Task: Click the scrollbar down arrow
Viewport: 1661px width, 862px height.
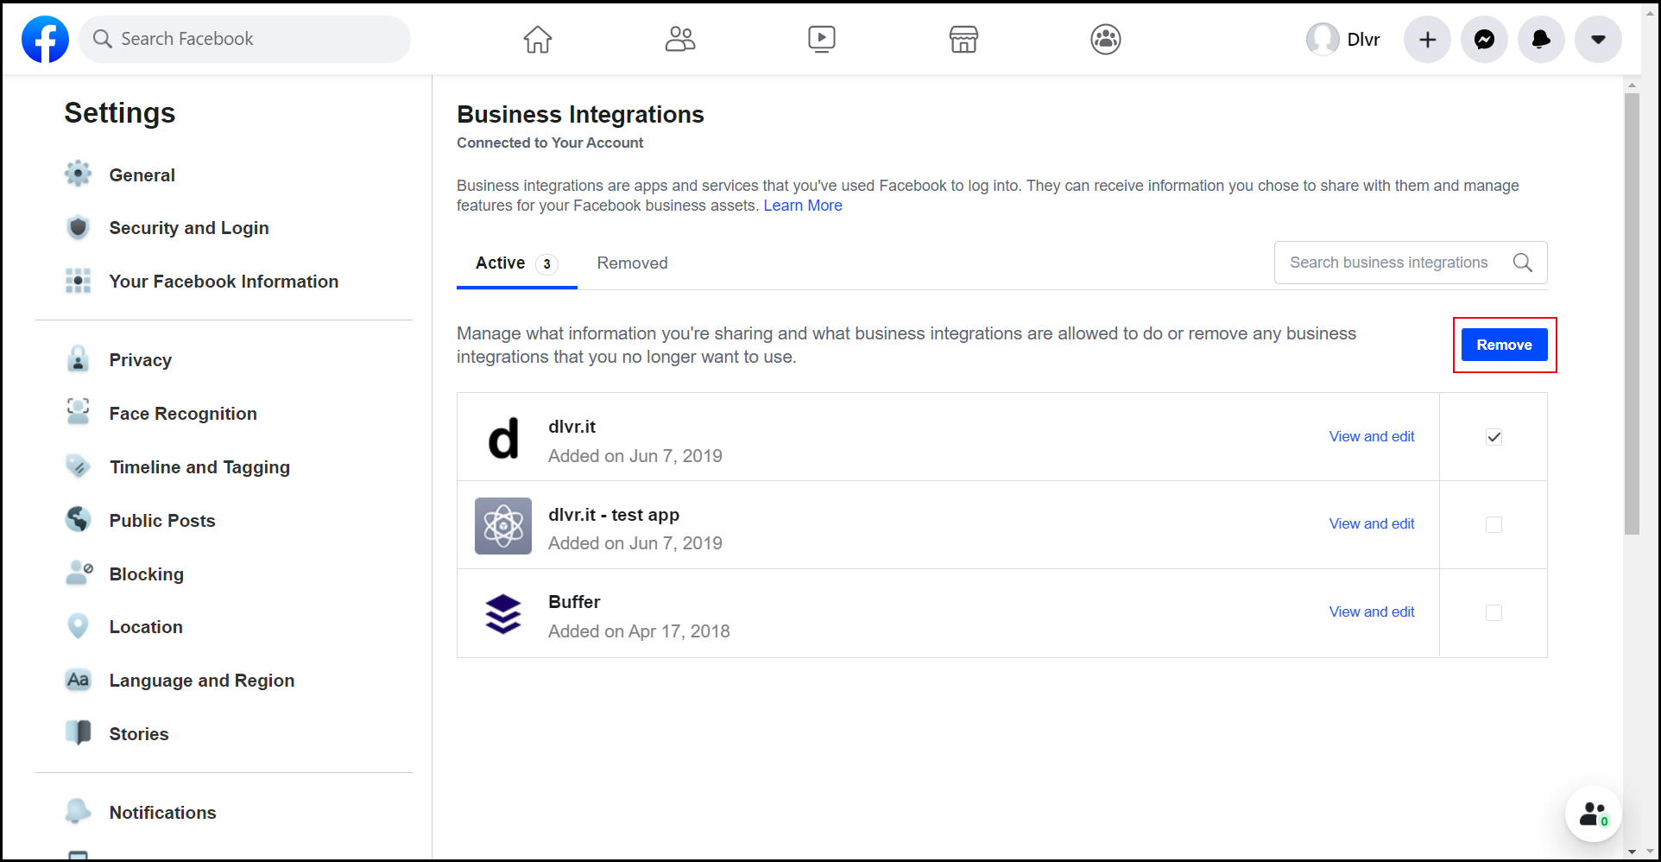Action: 1632,852
